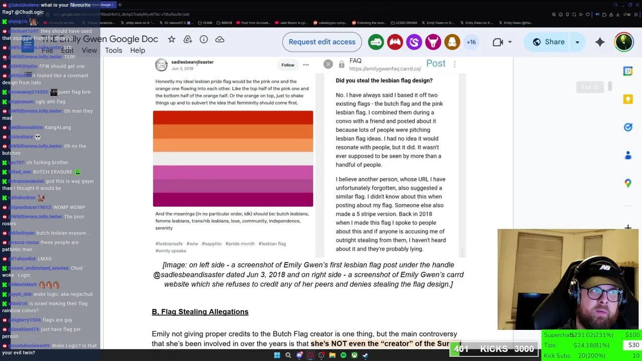
Task: Click the emilygwenfaq.carrd.co URL
Action: (385, 69)
